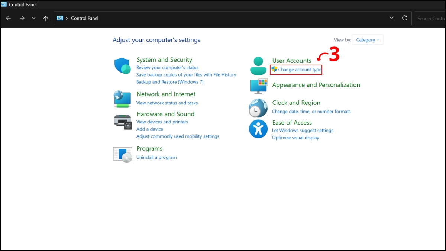Click Uninstall a program
This screenshot has height=251, width=446.
pos(156,157)
